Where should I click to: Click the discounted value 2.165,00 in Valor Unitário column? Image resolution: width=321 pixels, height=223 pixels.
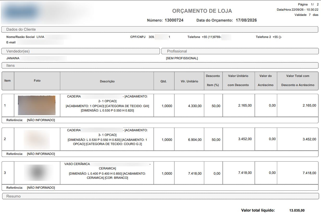(245, 106)
